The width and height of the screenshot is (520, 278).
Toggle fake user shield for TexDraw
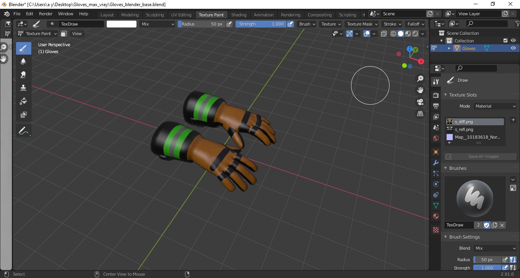486,225
